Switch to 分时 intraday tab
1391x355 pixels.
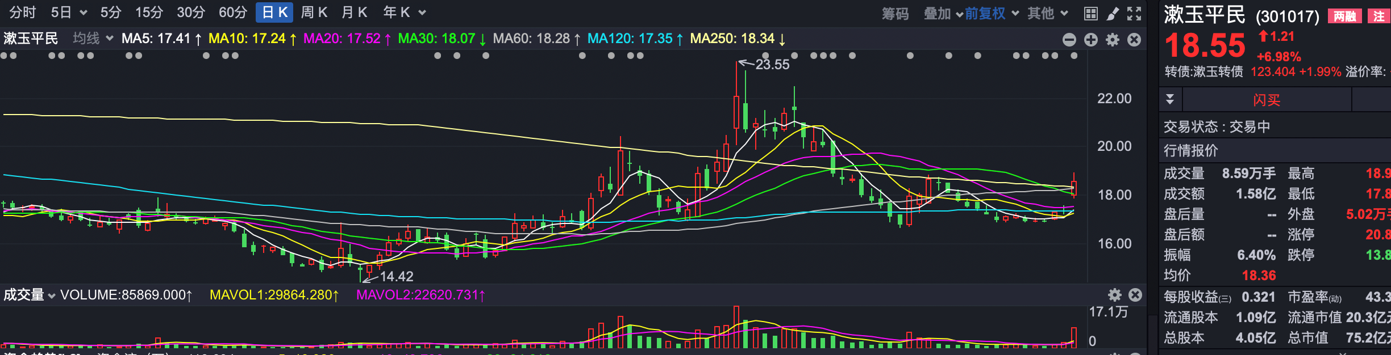coord(23,12)
